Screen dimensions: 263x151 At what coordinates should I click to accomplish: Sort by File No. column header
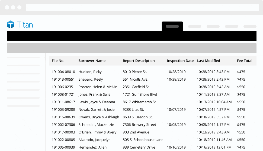pos(58,61)
